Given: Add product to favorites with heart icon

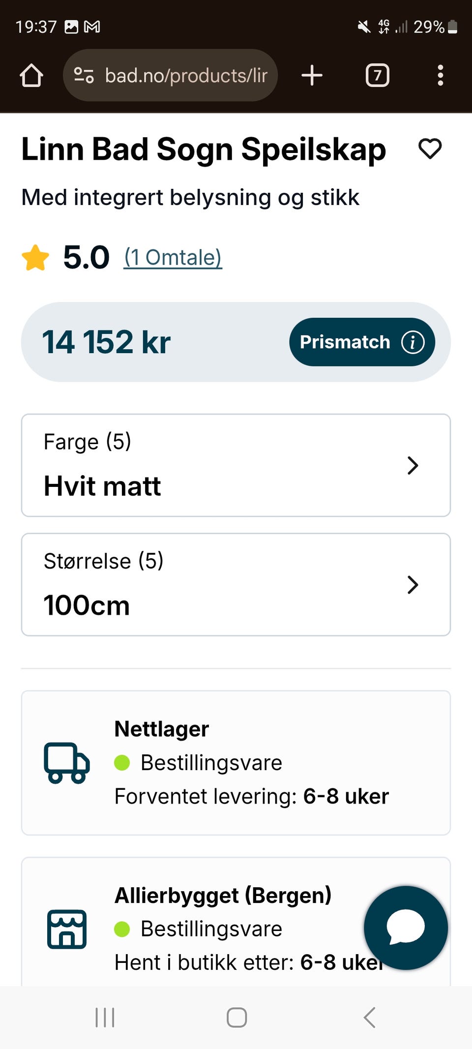Looking at the screenshot, I should coord(430,149).
